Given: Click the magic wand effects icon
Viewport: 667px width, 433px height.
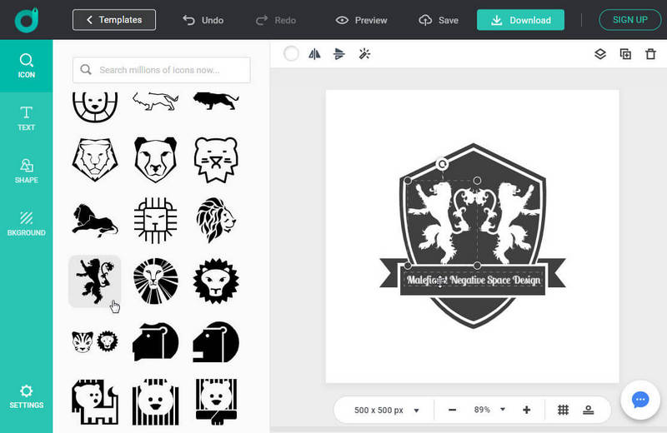Looking at the screenshot, I should point(364,54).
